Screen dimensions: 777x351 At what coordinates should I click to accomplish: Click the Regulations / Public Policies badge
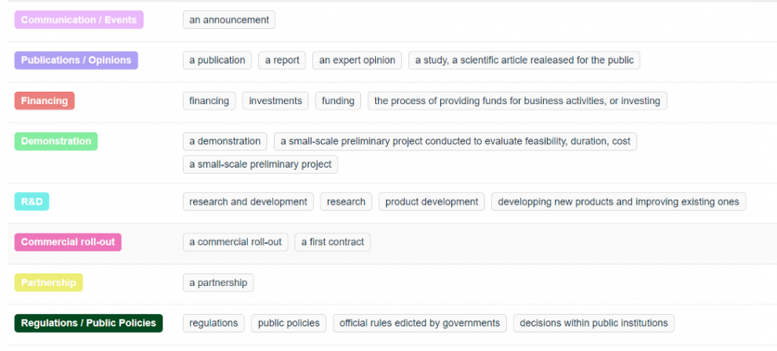point(88,324)
